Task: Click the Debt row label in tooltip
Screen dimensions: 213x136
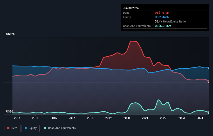Action: [x=126, y=13]
